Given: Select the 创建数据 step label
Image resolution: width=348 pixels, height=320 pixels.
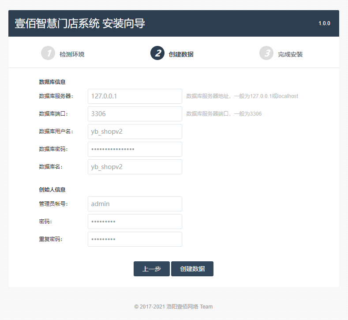Looking at the screenshot, I should point(181,54).
